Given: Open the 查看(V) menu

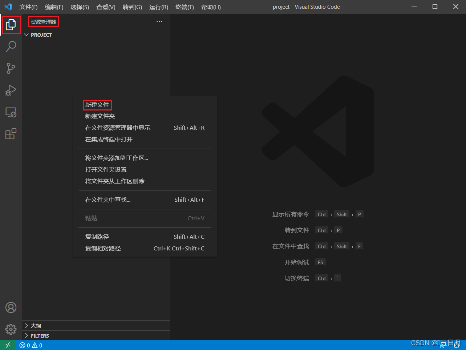Looking at the screenshot, I should tap(106, 7).
